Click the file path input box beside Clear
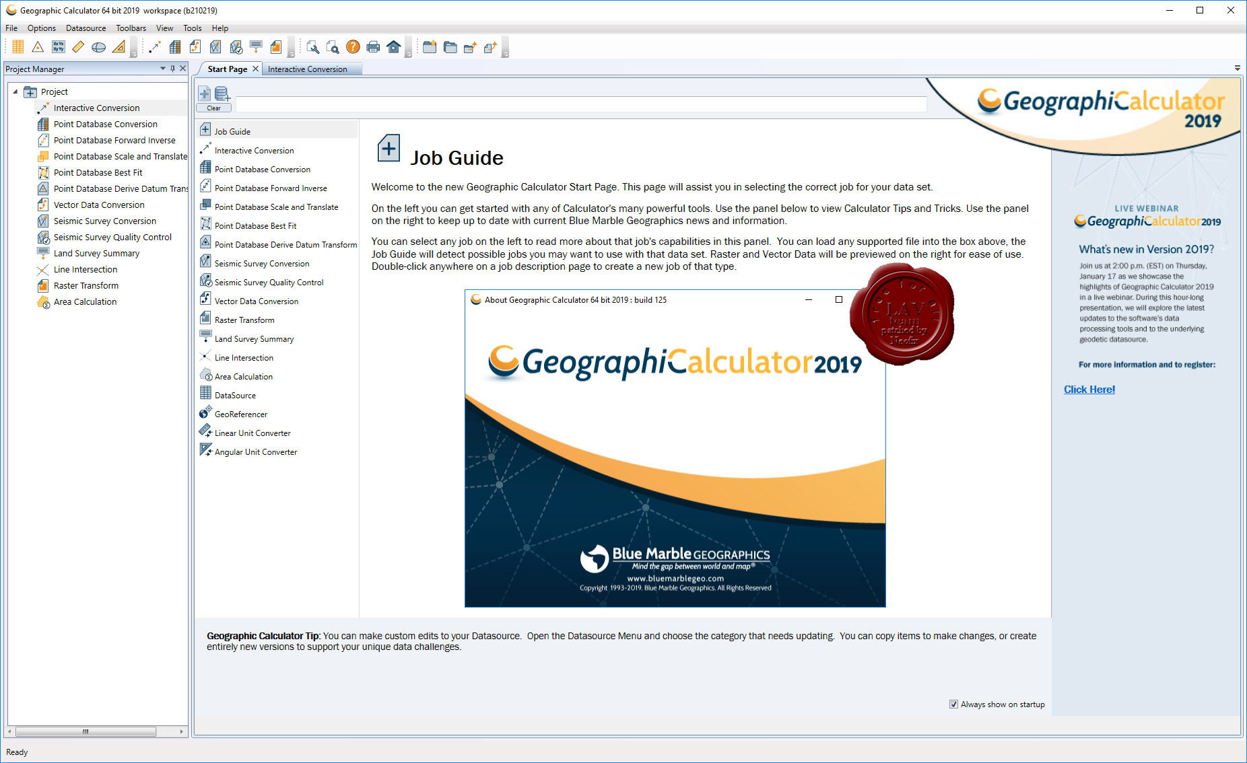Screen dimensions: 1247x763 [x=580, y=104]
